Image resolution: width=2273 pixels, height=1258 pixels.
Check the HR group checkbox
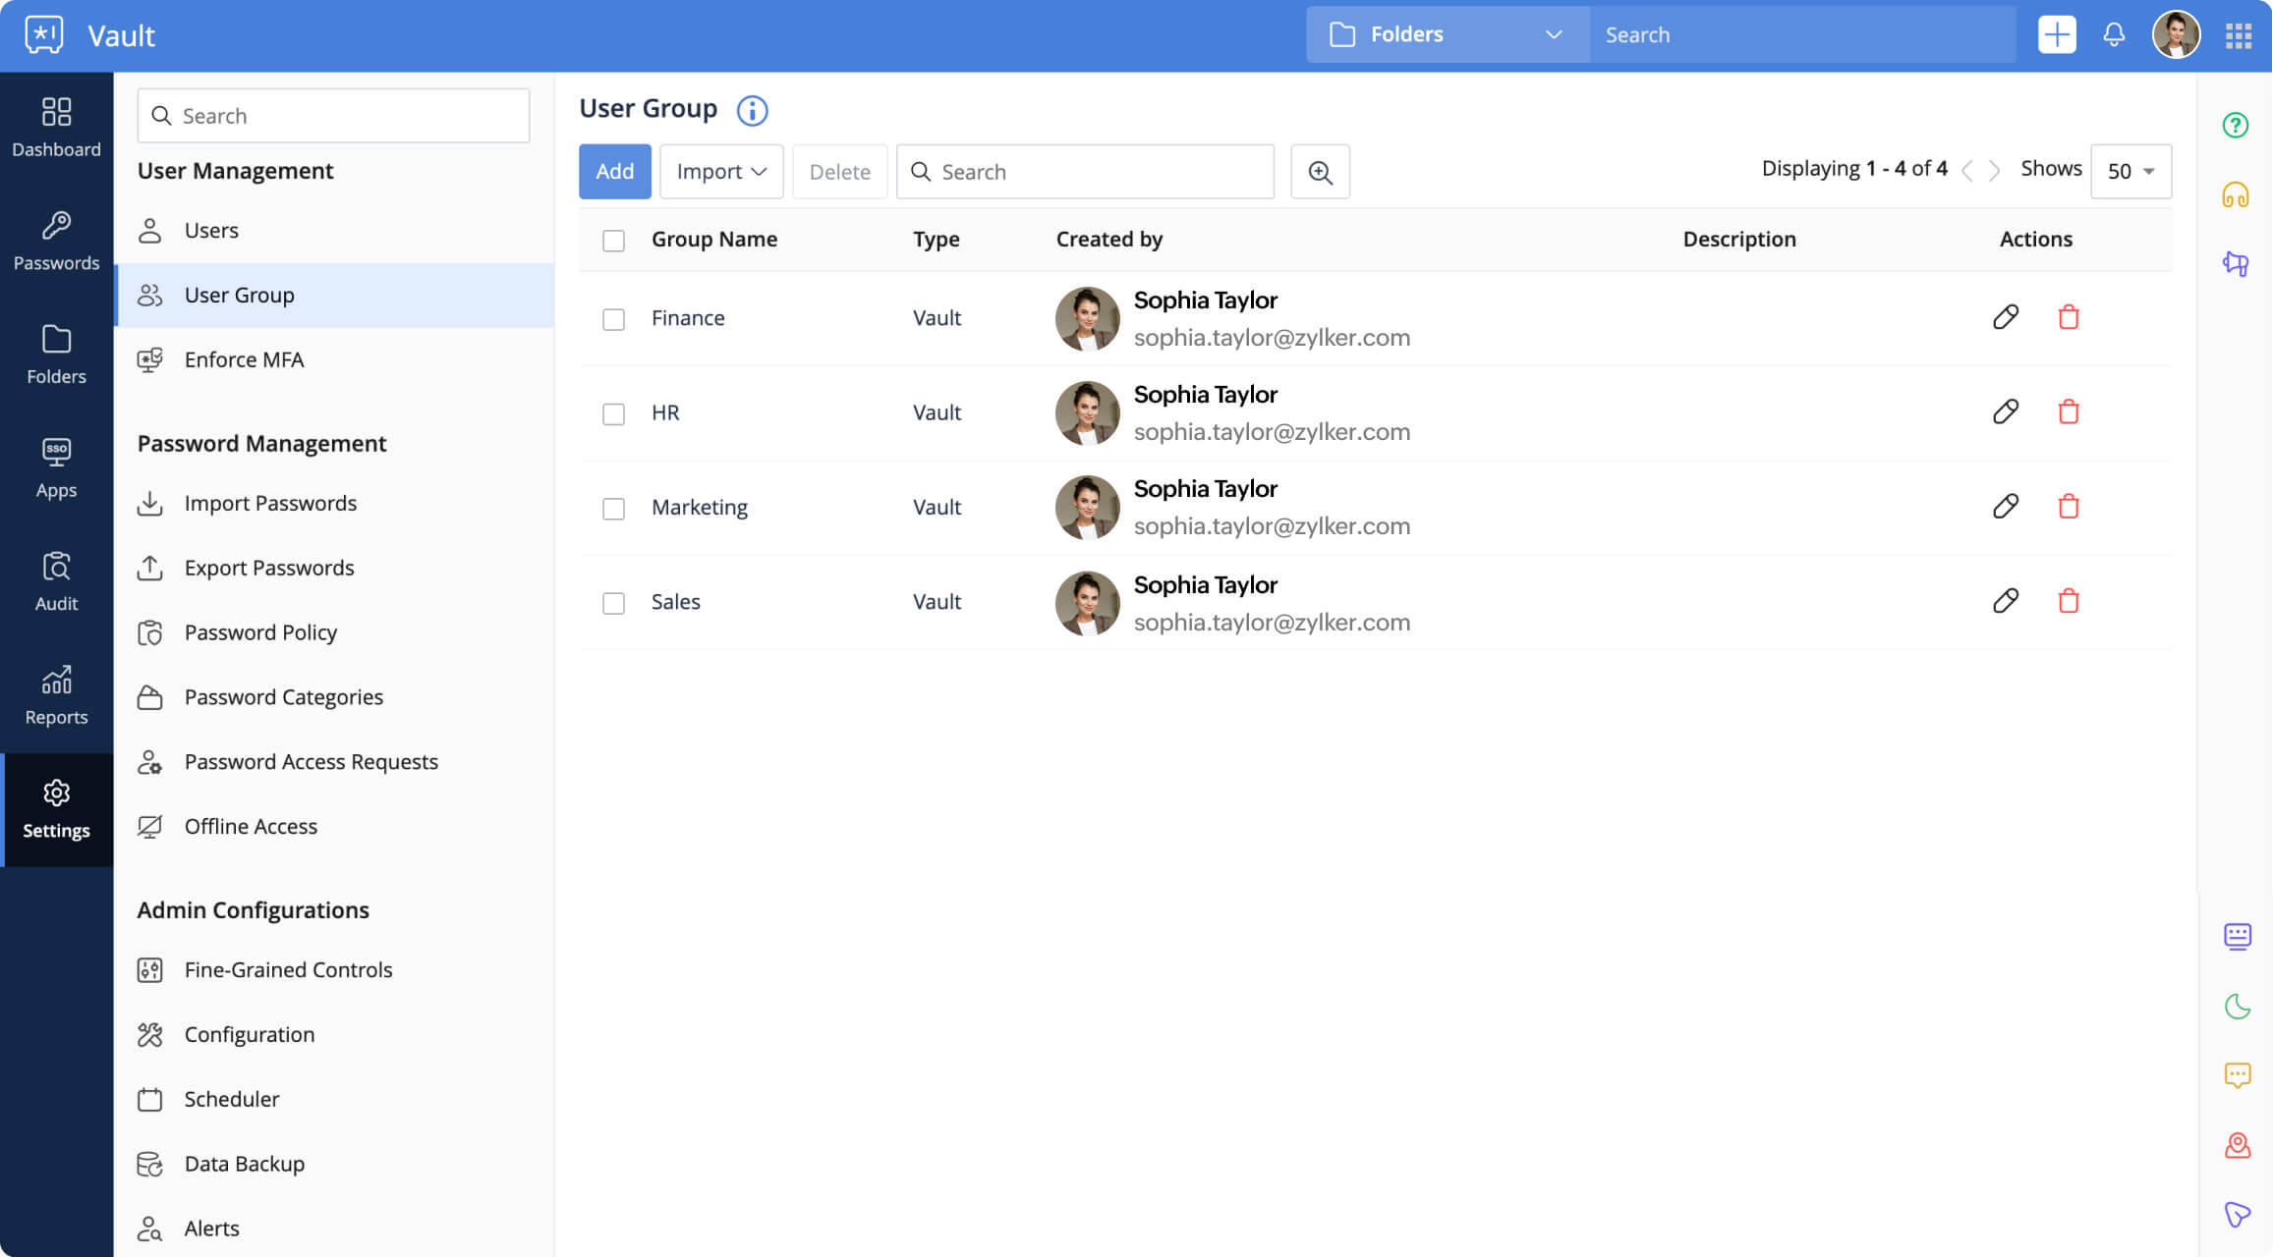pos(613,413)
